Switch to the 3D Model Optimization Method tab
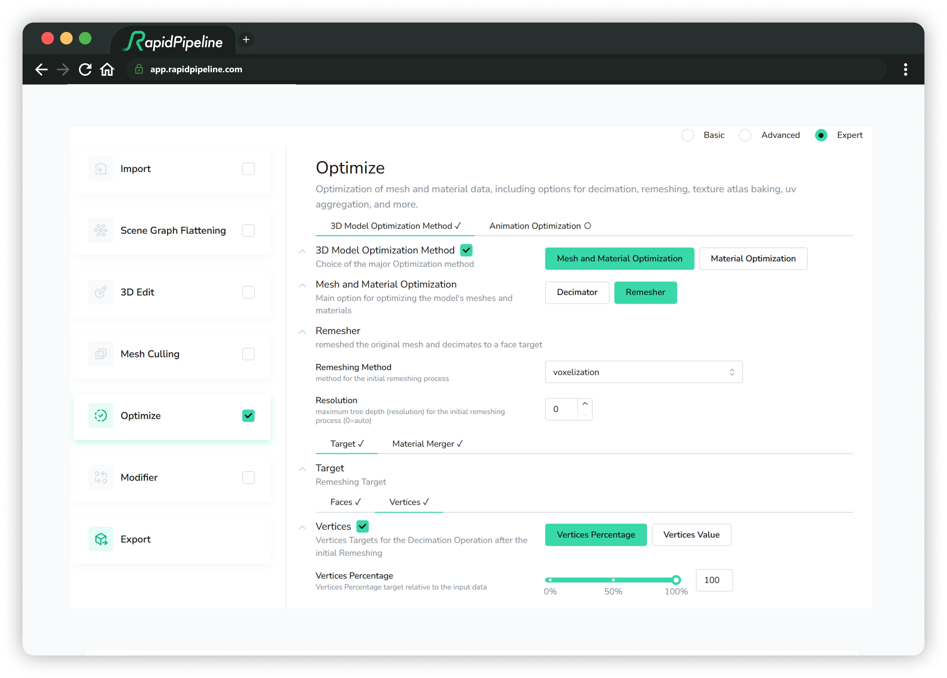The height and width of the screenshot is (678, 947). (x=395, y=226)
